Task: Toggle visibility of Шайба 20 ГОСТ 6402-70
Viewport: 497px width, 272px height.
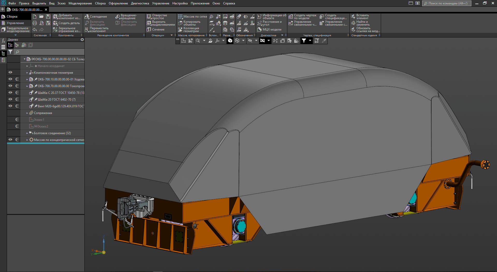Action: click(x=10, y=99)
